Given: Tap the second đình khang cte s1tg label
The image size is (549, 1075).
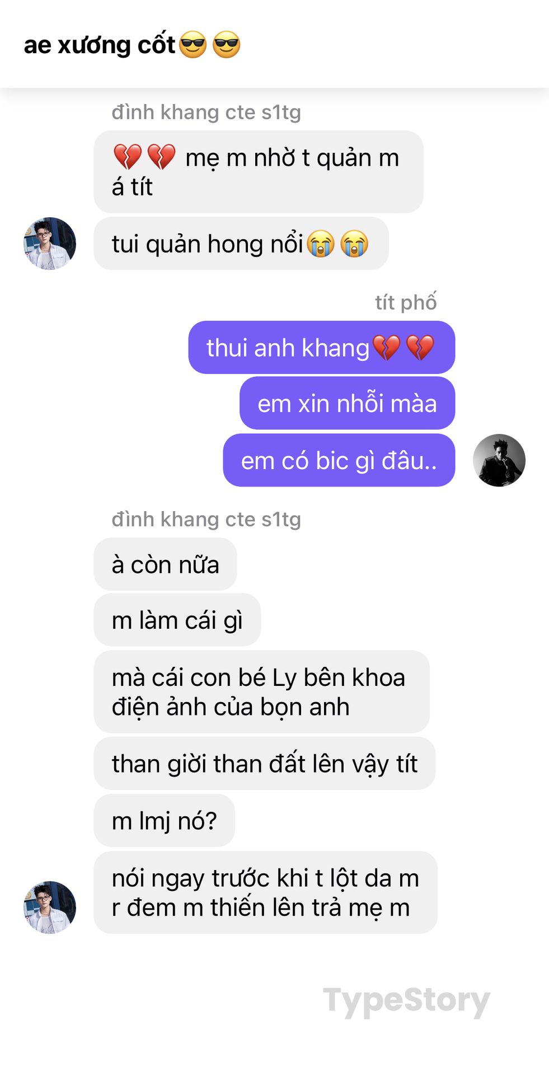Looking at the screenshot, I should coord(206,519).
